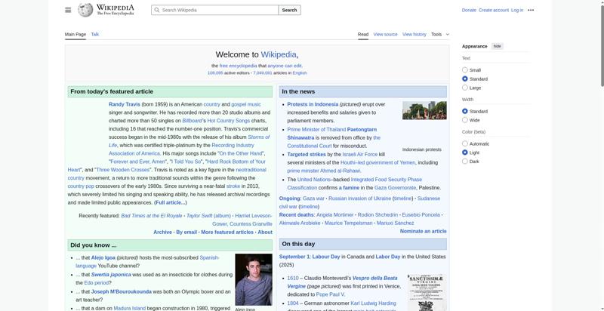Open the Alejo Igoa portrait thumbnail

point(254,279)
